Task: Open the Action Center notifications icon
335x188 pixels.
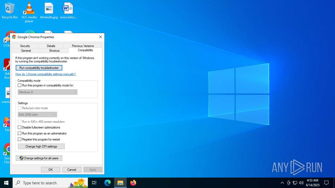Action: pyautogui.click(x=326, y=183)
